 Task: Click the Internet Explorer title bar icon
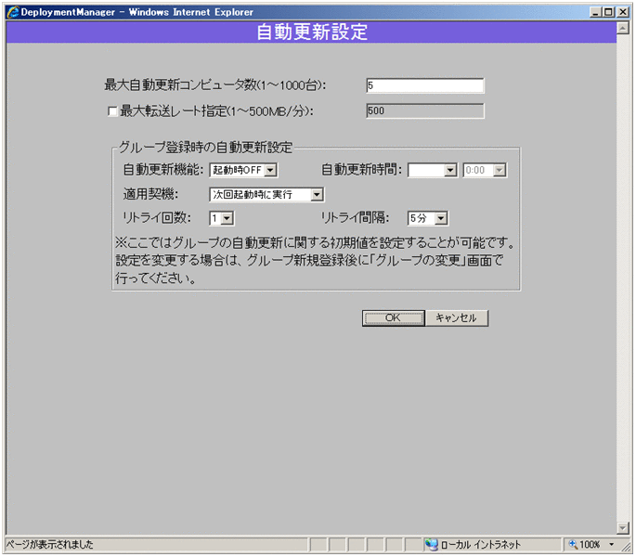pos(13,12)
